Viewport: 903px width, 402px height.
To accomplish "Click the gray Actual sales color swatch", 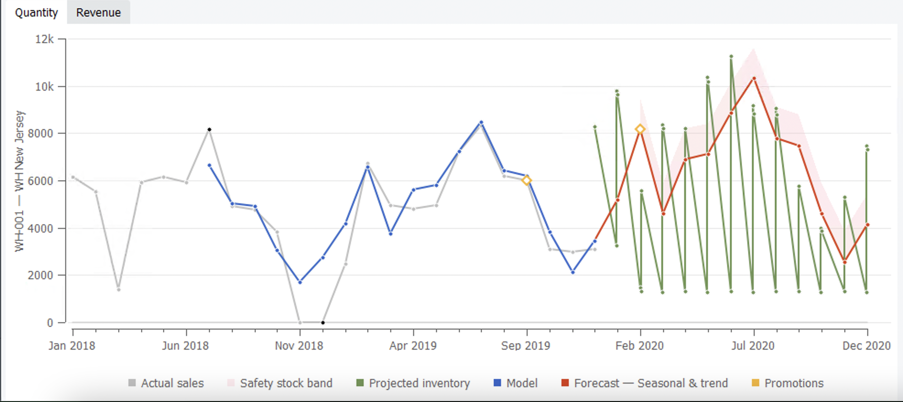I will tap(132, 383).
